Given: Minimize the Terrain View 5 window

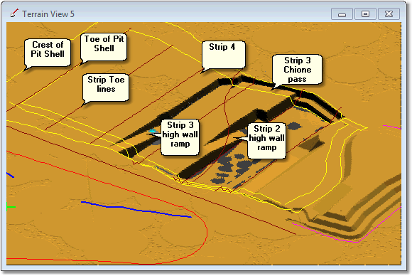Looking at the screenshot, I should (x=342, y=14).
